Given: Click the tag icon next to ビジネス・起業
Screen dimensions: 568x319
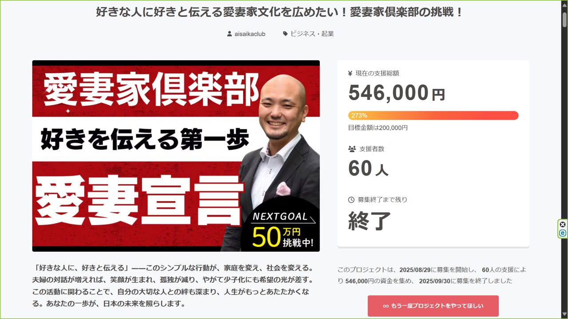Looking at the screenshot, I should point(285,34).
